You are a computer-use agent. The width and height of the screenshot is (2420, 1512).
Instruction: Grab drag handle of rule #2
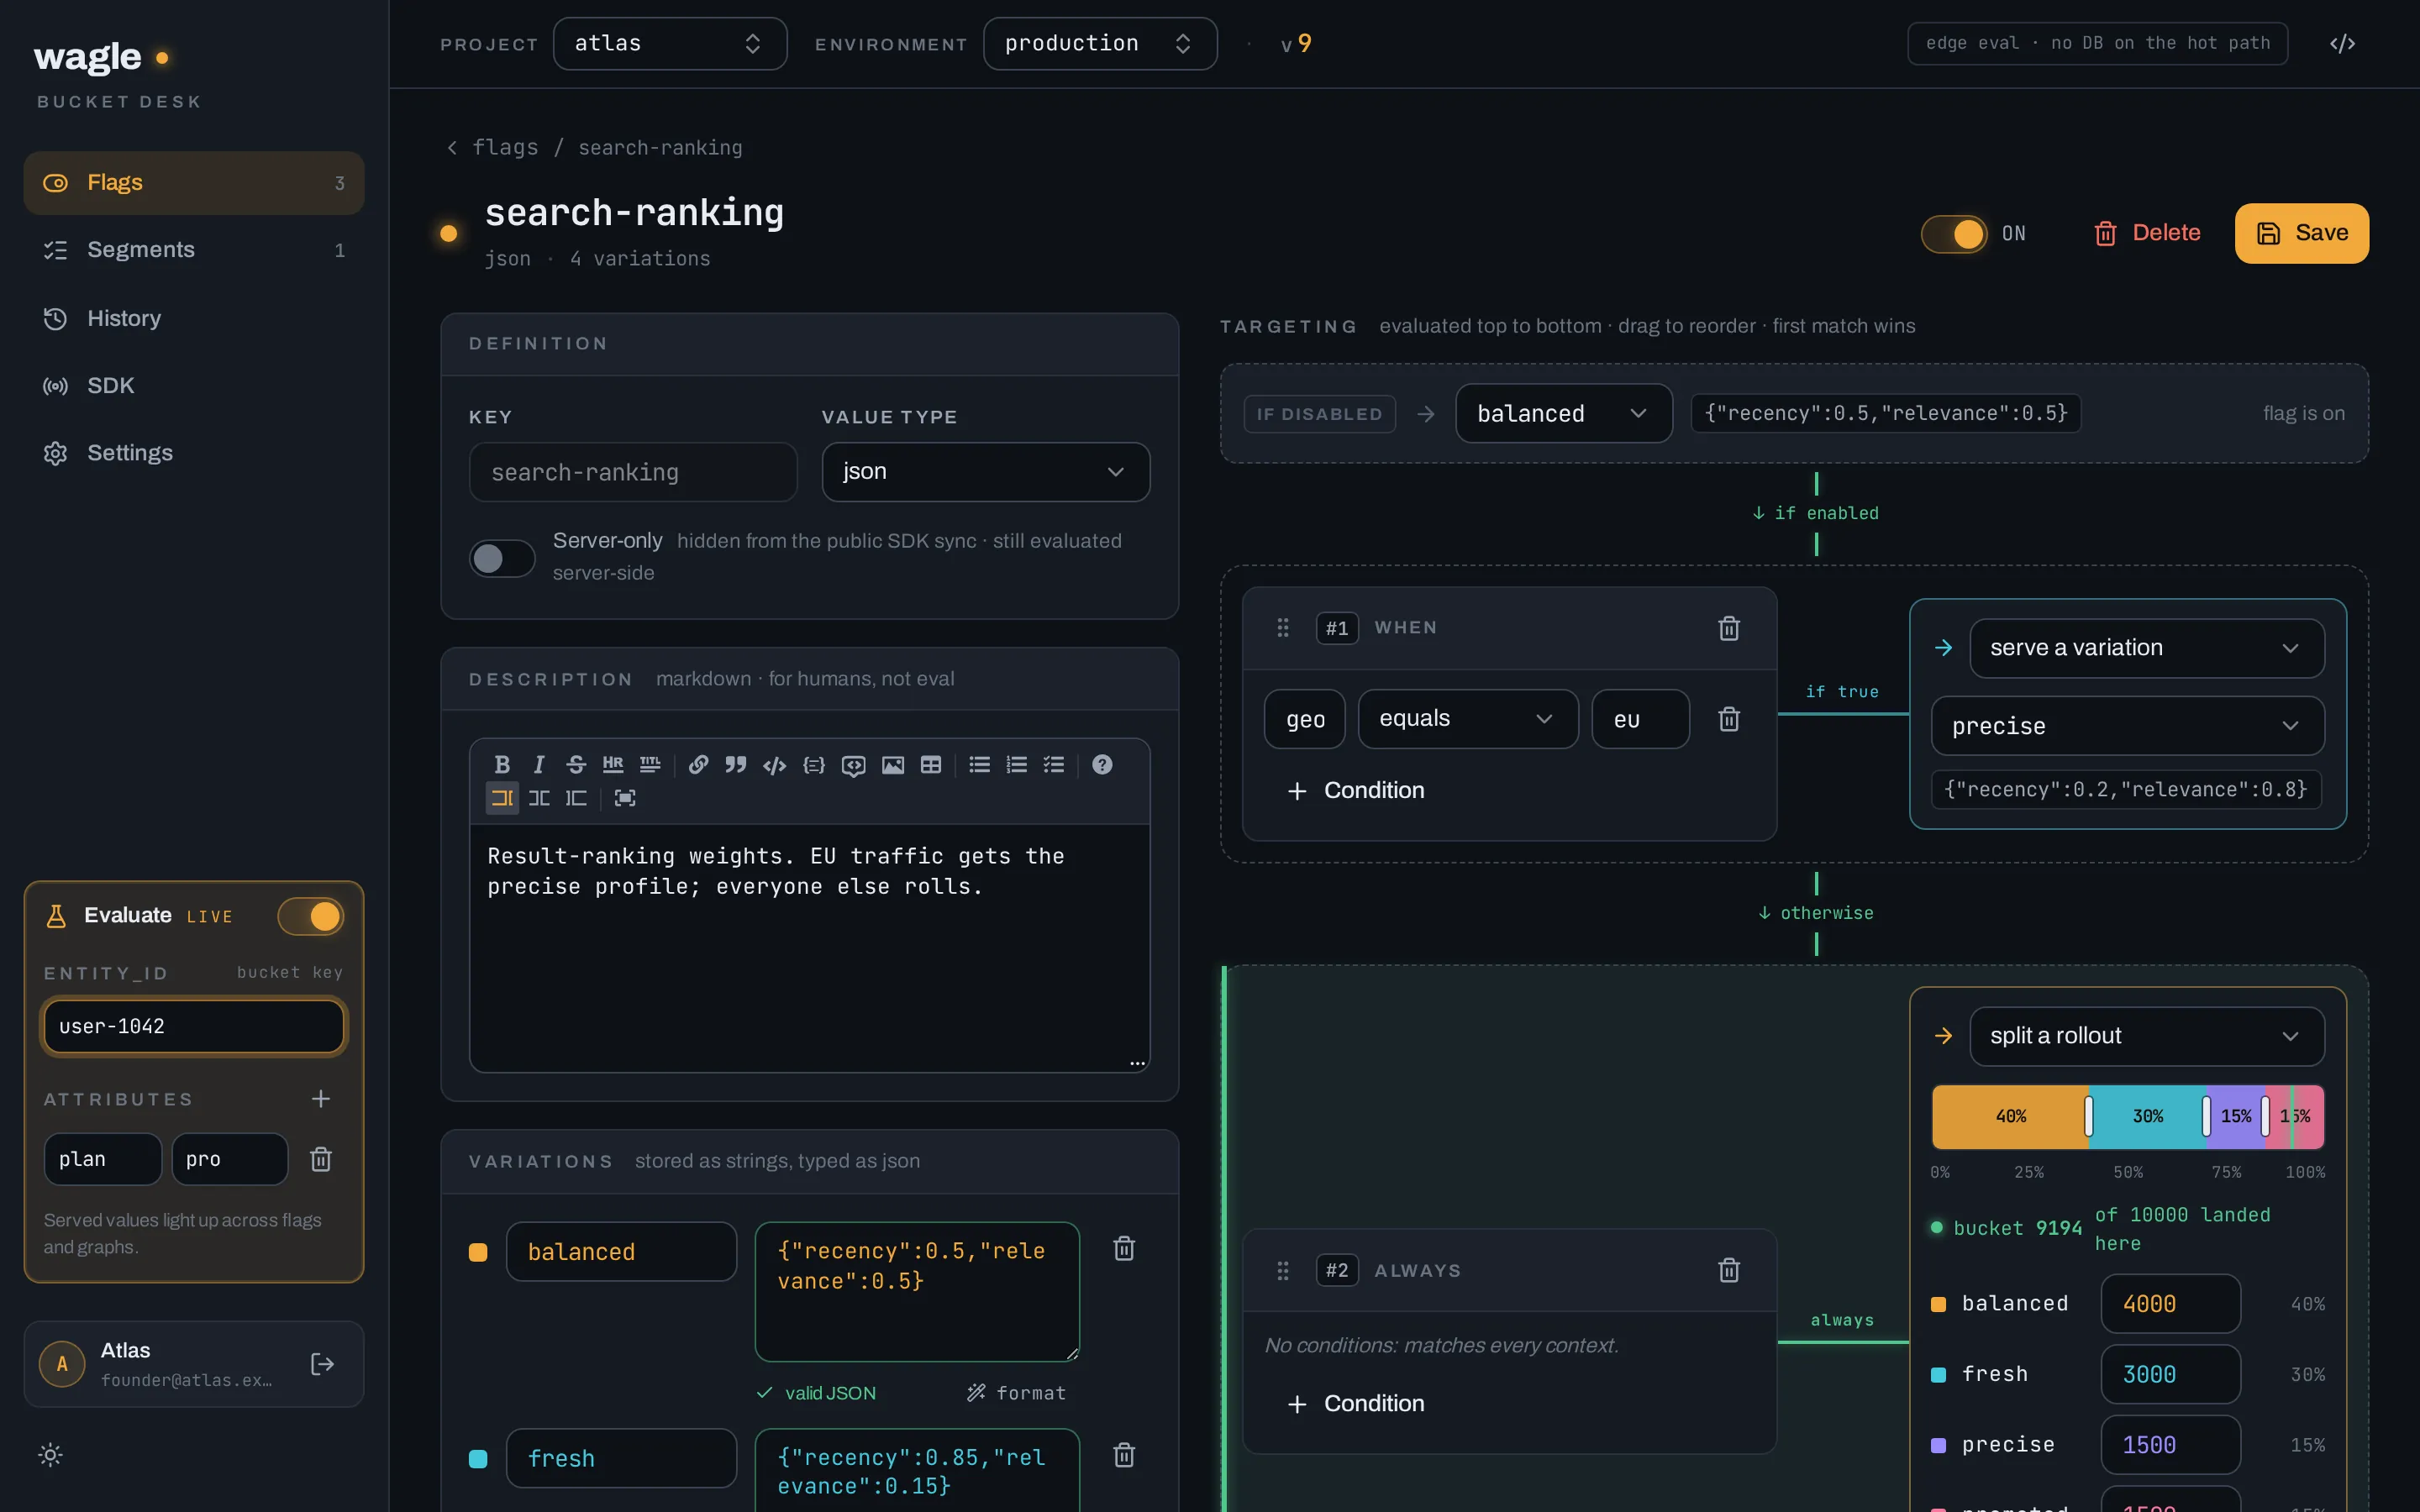(x=1283, y=1271)
